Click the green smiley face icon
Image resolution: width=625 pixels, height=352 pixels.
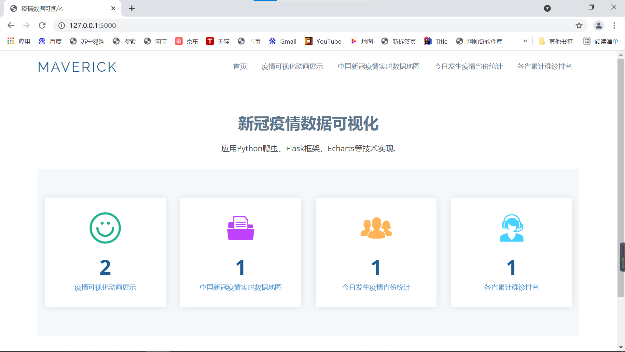point(105,228)
